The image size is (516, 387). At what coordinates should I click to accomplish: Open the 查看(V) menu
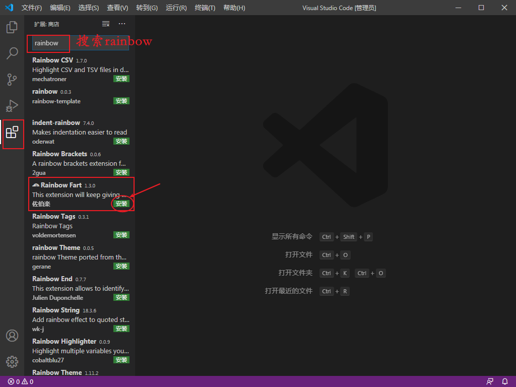click(x=117, y=8)
